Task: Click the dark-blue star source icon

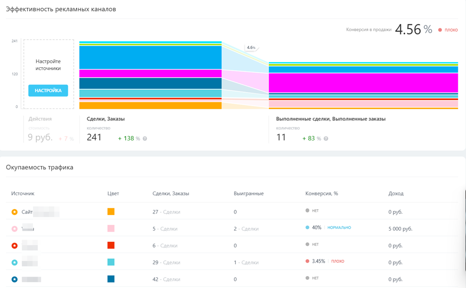Action: 14,279
